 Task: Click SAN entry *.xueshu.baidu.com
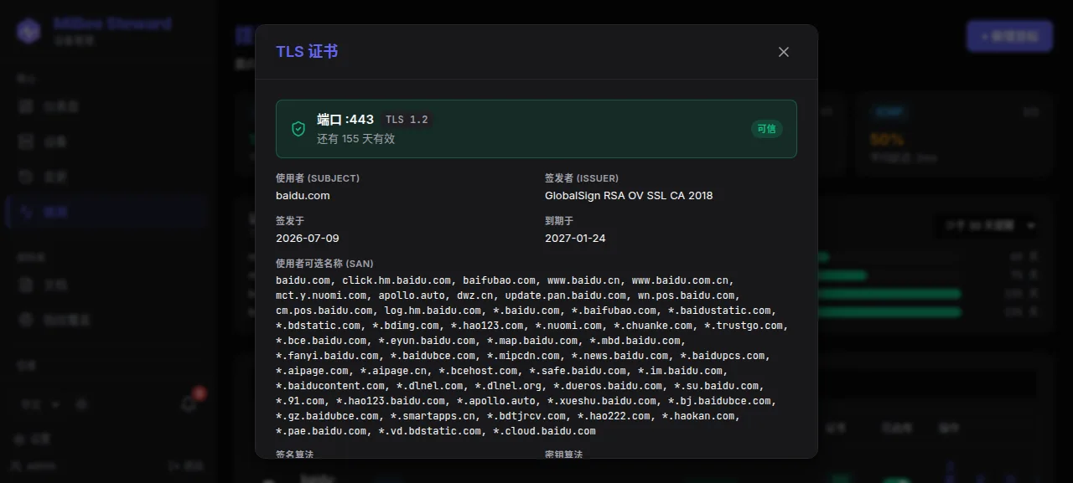602,401
